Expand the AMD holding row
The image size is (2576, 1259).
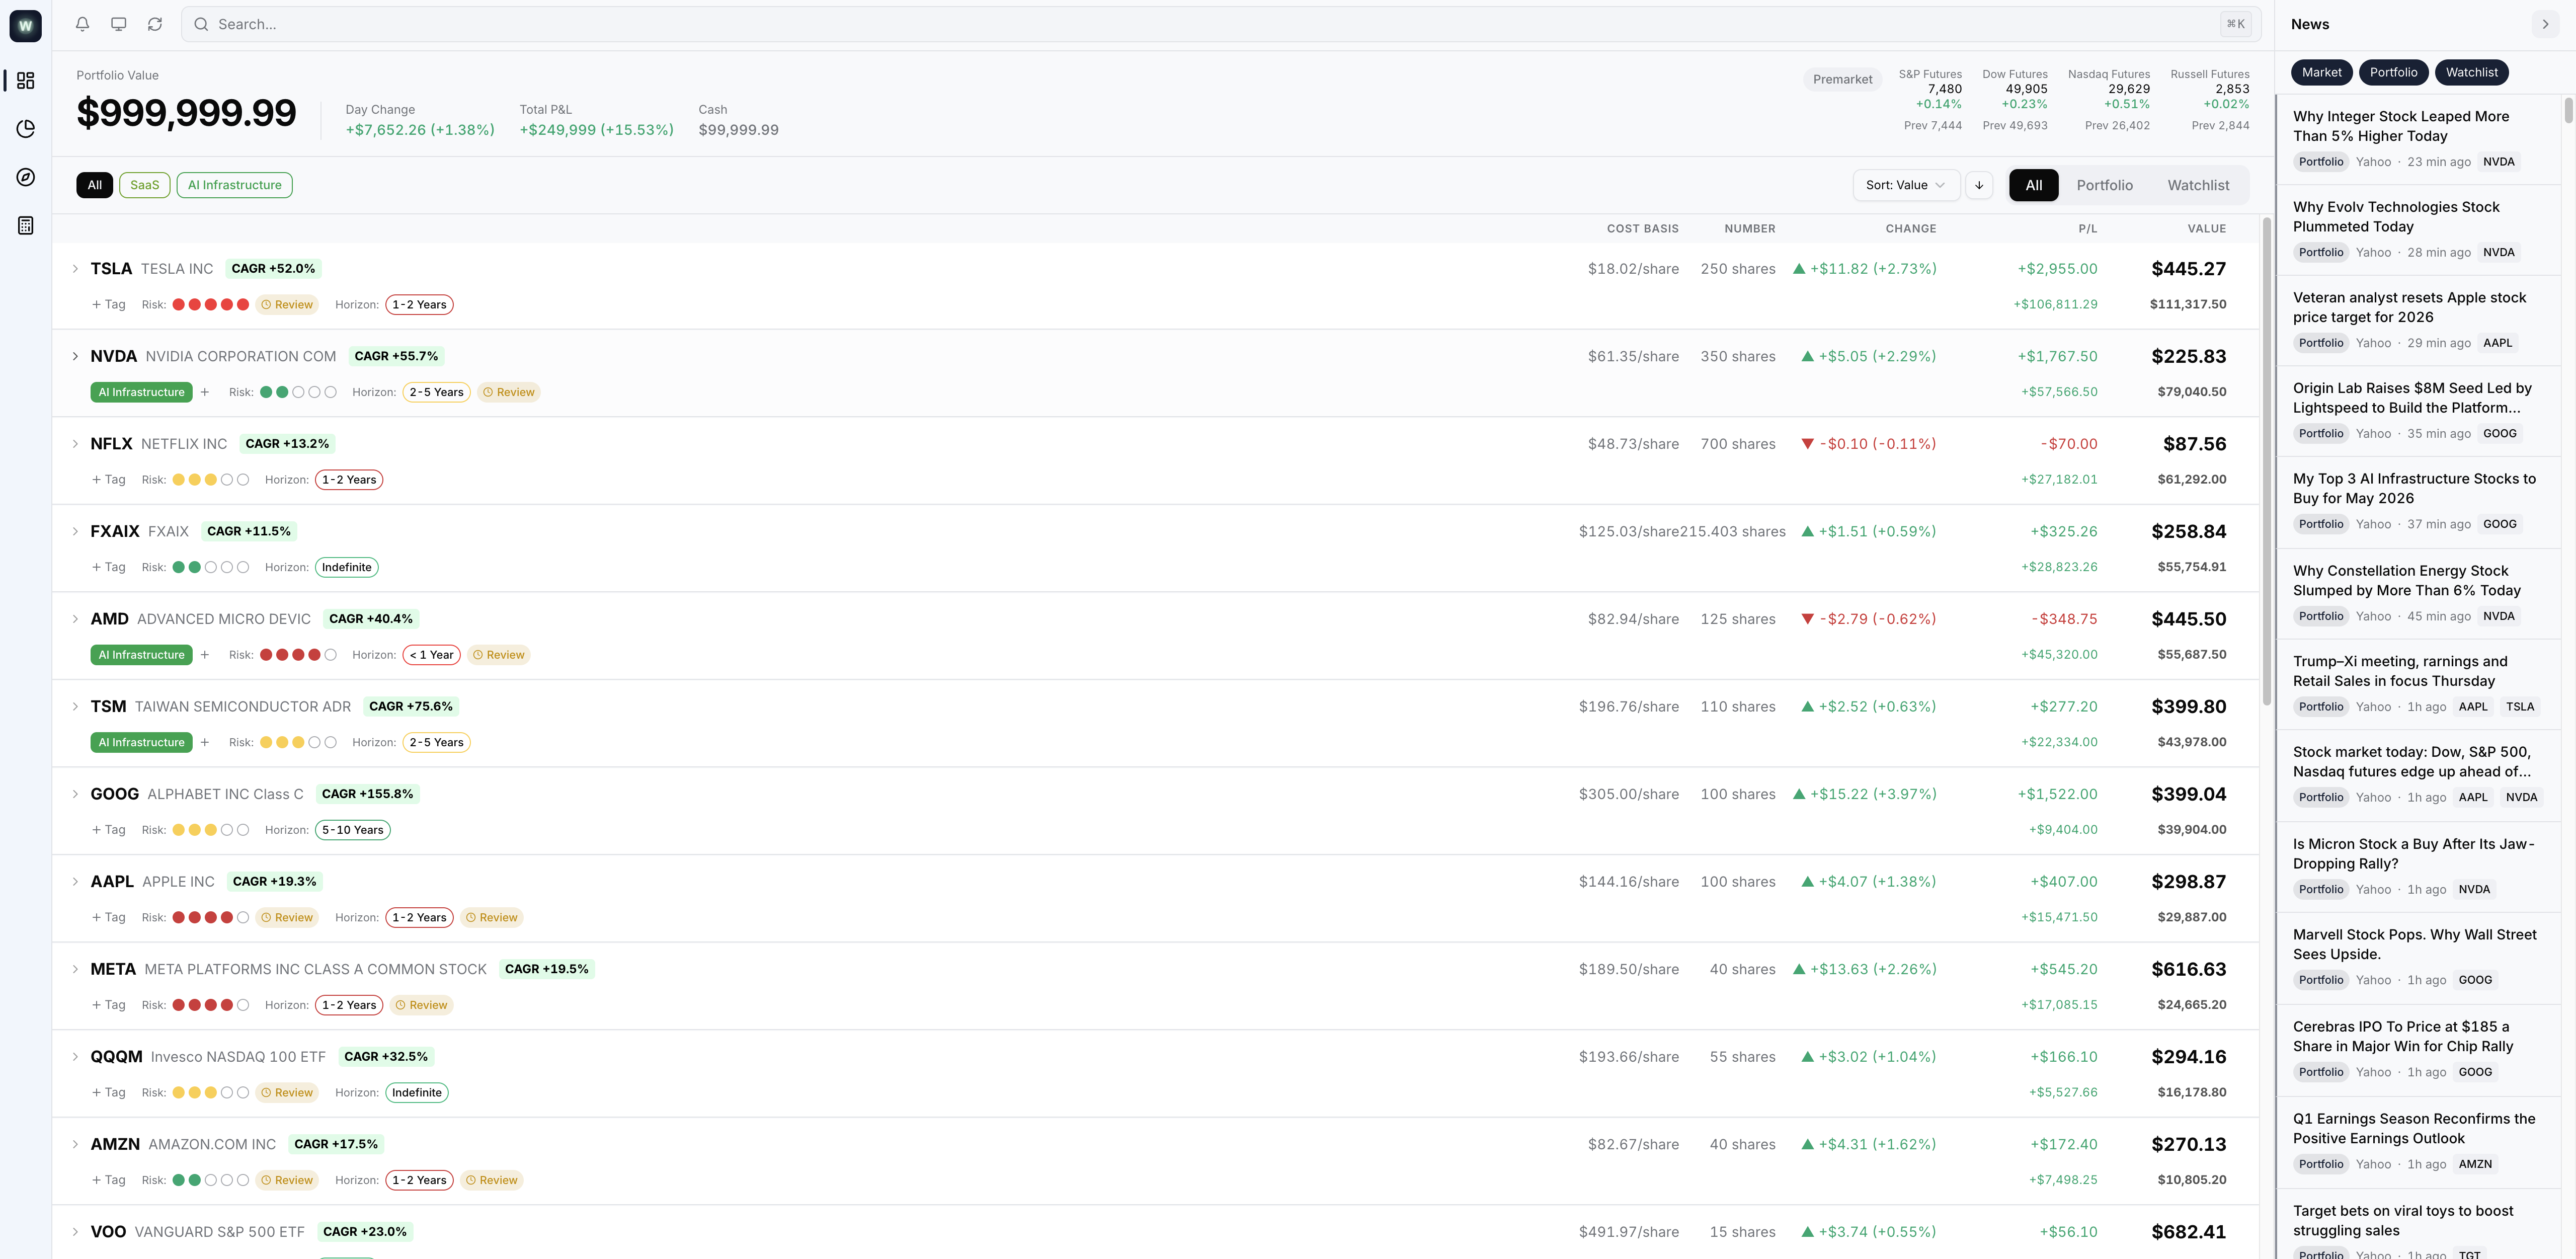(75, 619)
